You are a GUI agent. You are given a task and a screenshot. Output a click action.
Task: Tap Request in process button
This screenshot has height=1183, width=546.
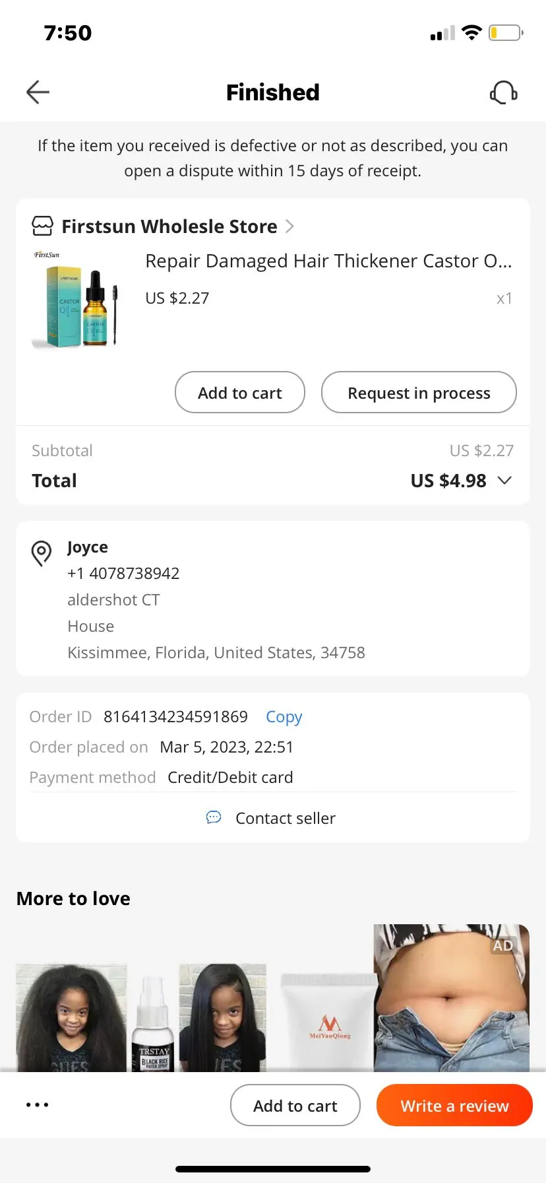point(419,393)
